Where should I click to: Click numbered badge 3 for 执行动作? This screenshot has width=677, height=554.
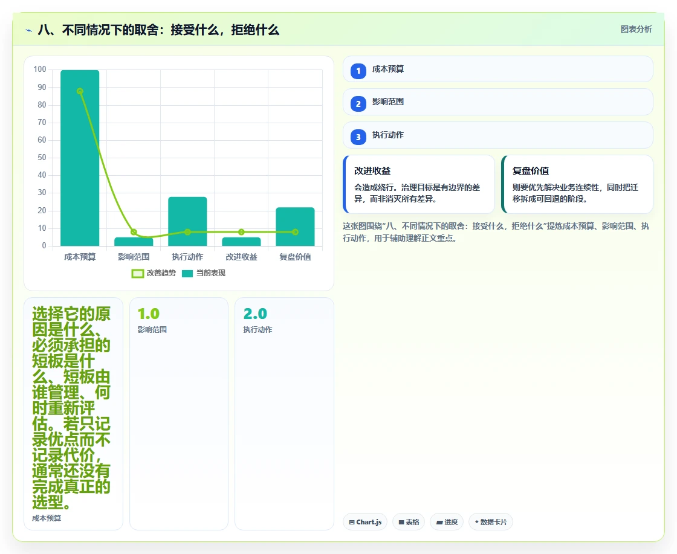point(358,137)
